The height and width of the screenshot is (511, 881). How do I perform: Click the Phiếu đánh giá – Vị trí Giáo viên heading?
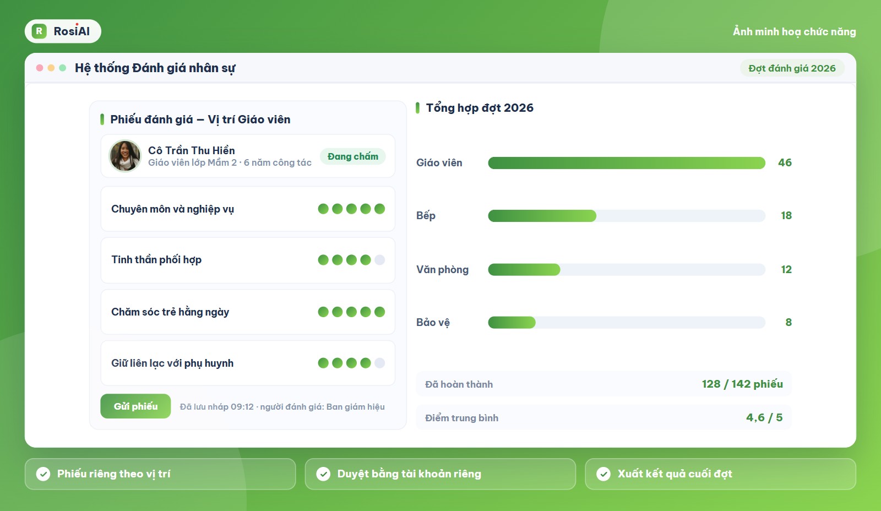pos(200,119)
